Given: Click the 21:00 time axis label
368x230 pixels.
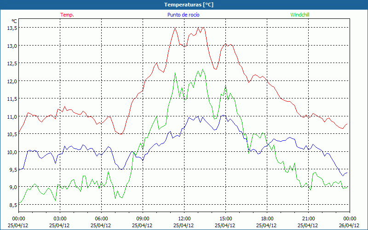Looking at the screenshot, I should pos(308,219).
